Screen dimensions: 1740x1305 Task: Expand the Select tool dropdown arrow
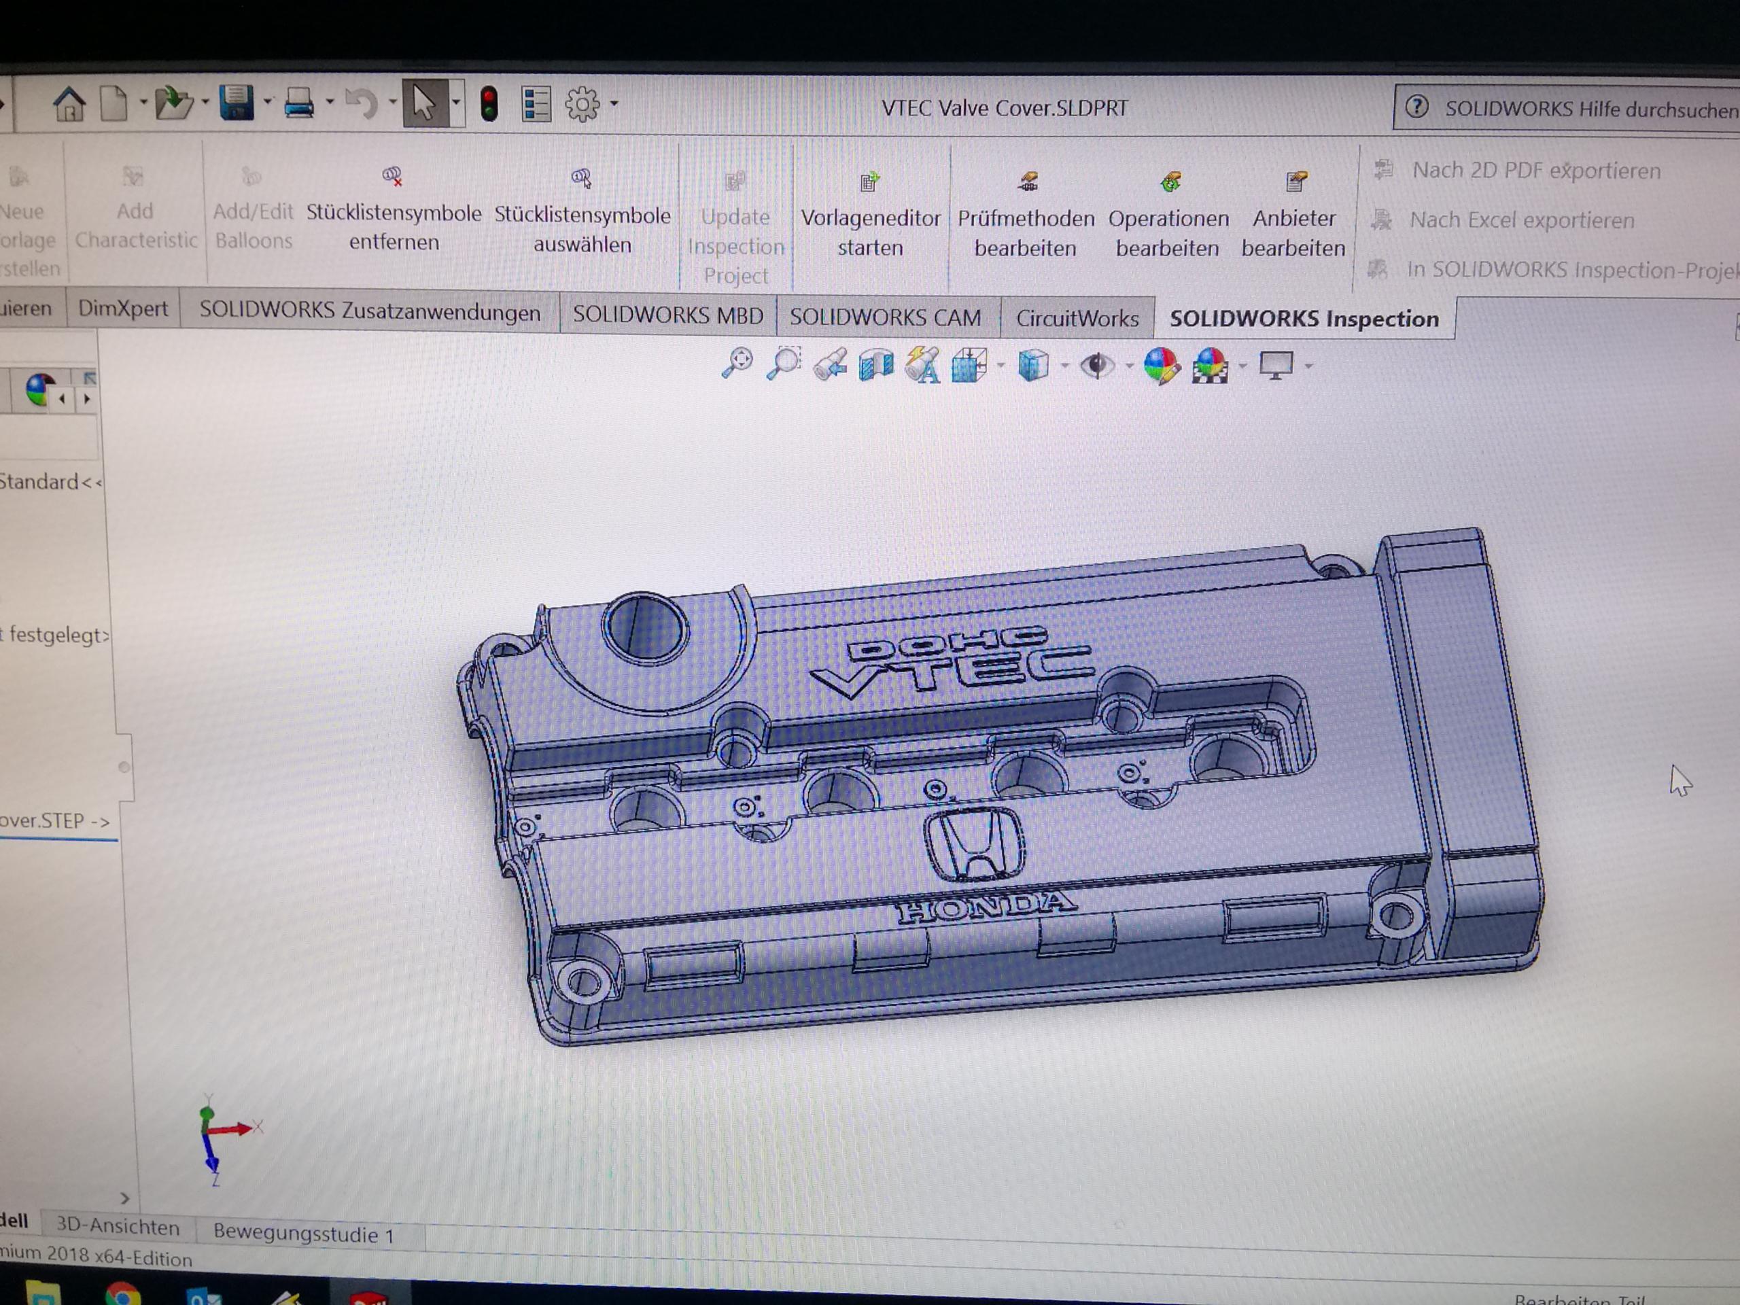[456, 103]
